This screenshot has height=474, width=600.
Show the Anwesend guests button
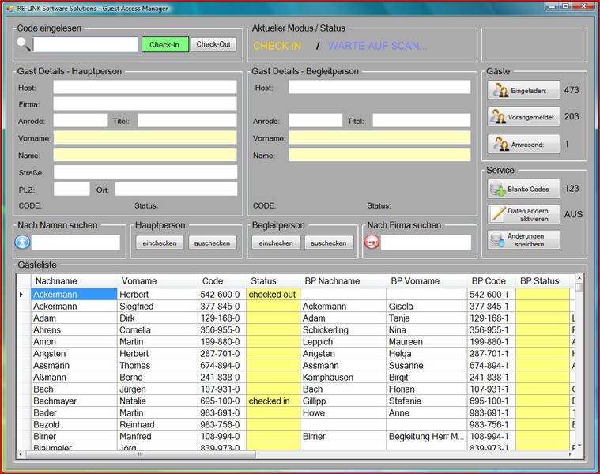pos(523,144)
